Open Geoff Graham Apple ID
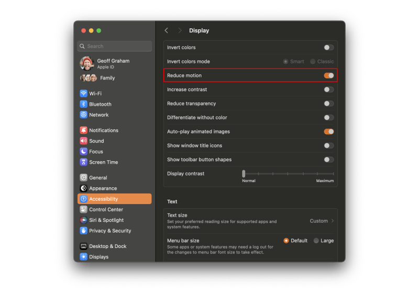 click(x=114, y=63)
